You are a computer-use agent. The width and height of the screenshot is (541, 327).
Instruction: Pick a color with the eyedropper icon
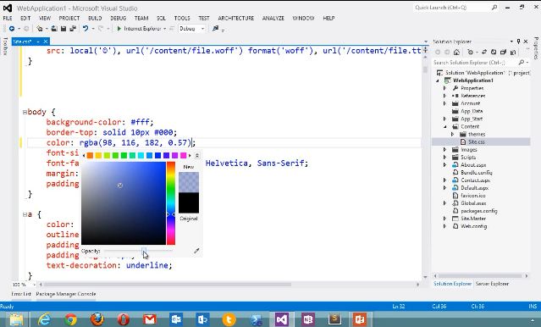click(x=196, y=251)
